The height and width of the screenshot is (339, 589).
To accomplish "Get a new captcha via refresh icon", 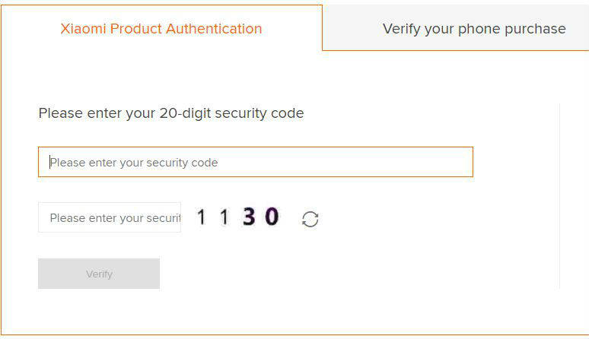I will tap(310, 219).
